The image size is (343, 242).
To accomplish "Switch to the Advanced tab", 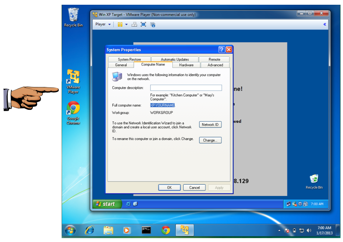I will tap(215, 65).
